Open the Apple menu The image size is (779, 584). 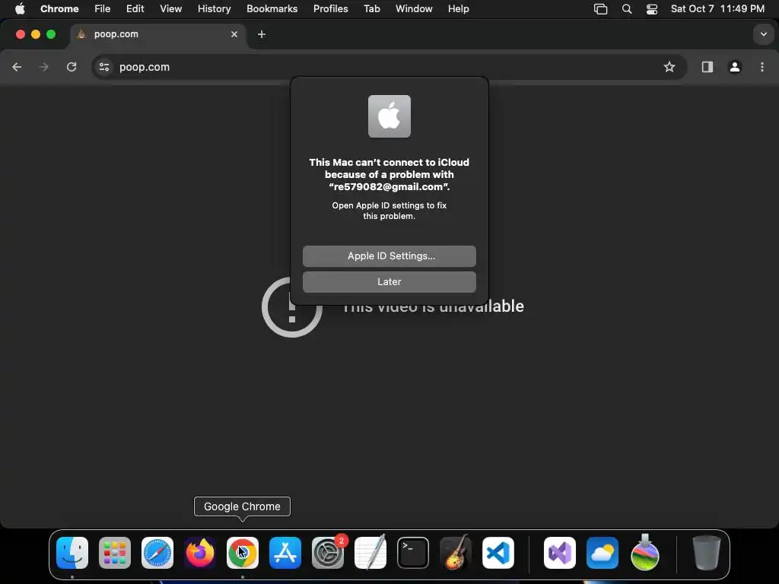tap(20, 9)
